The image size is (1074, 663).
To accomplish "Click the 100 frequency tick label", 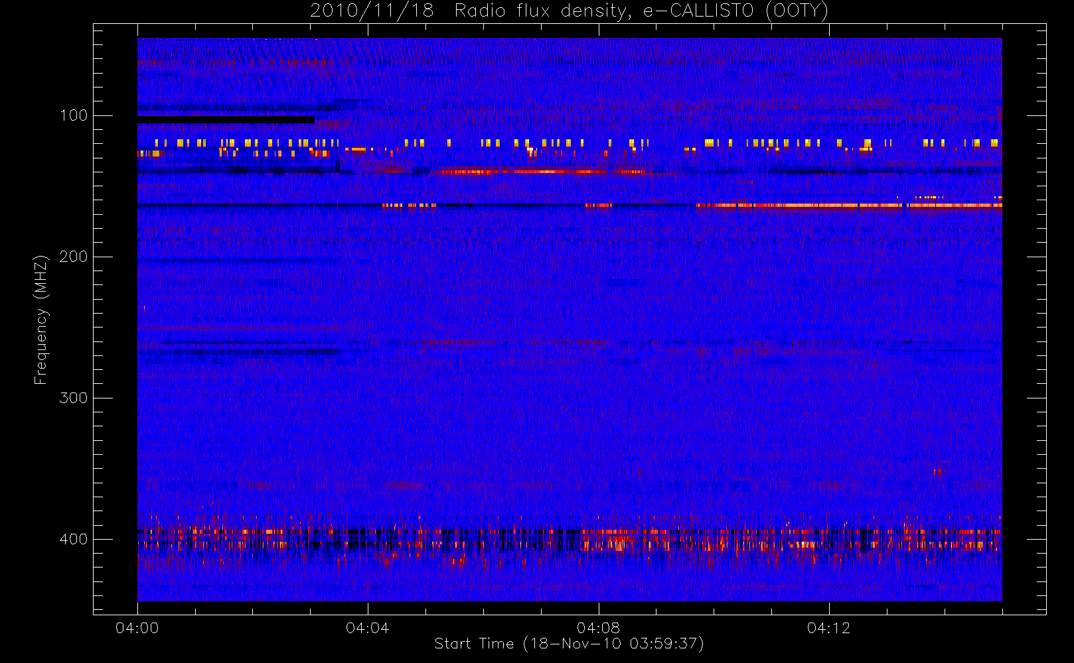I will pos(74,115).
